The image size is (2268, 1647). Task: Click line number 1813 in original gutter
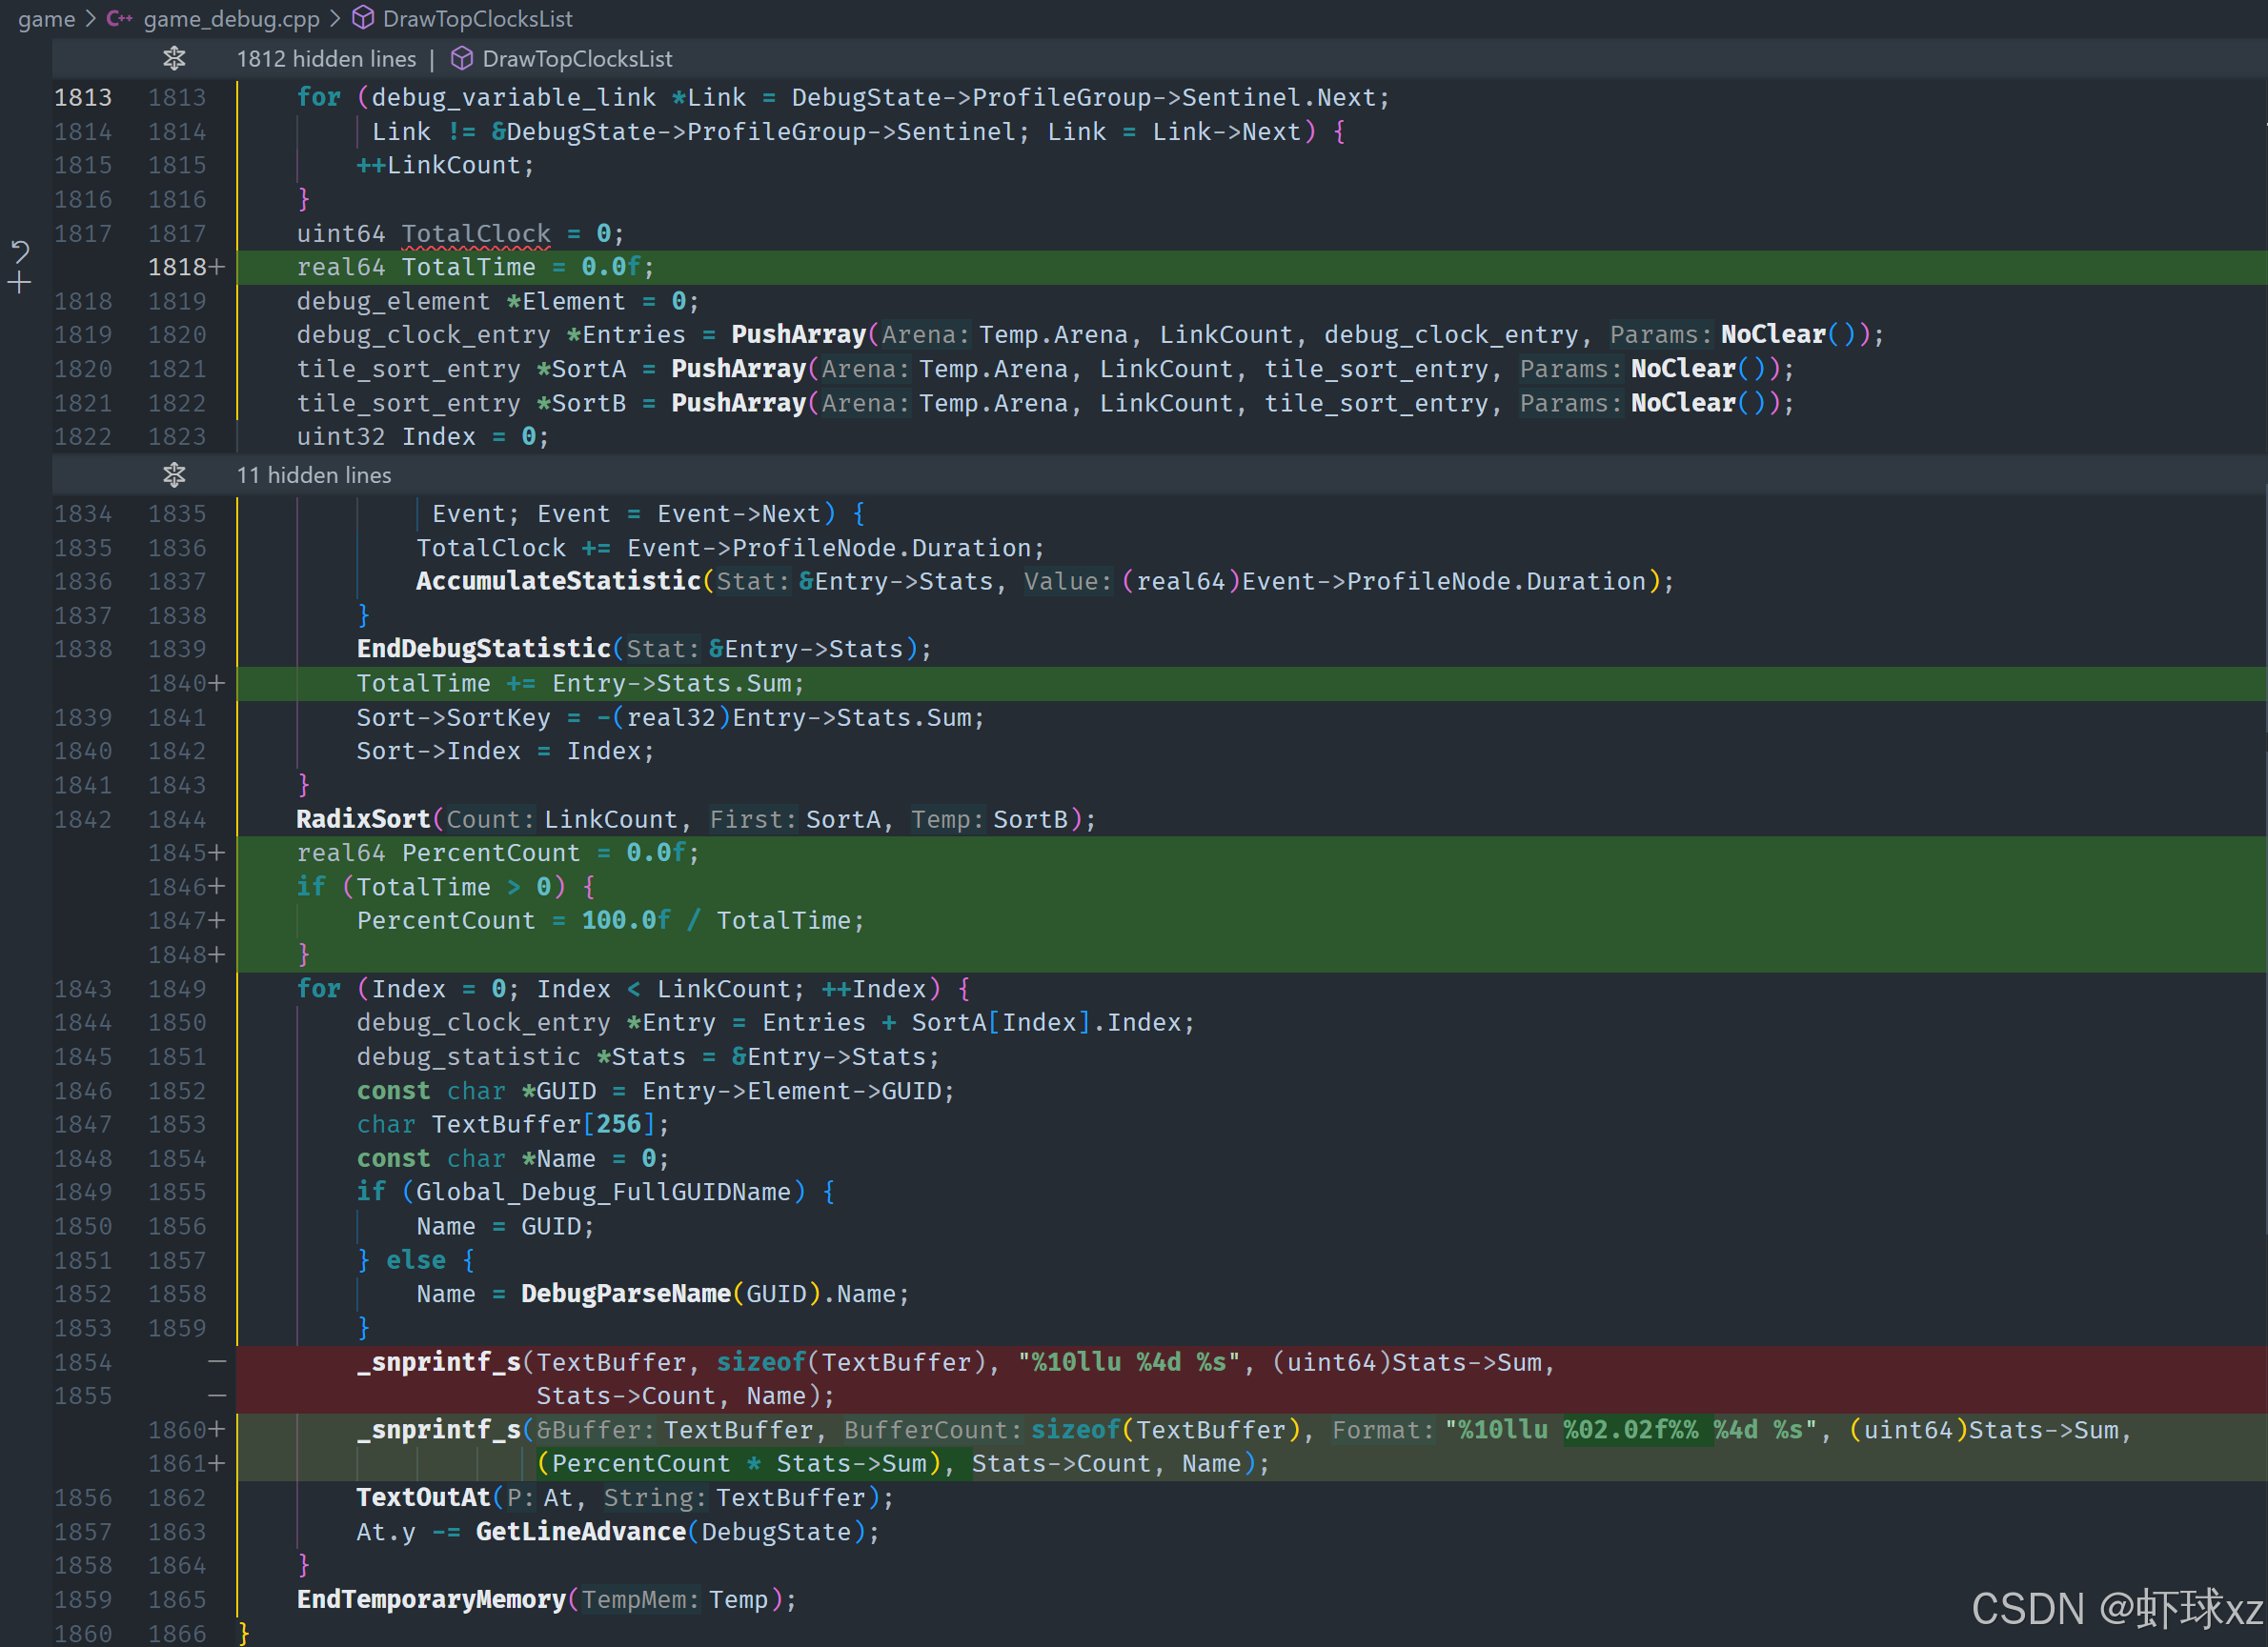pyautogui.click(x=83, y=98)
